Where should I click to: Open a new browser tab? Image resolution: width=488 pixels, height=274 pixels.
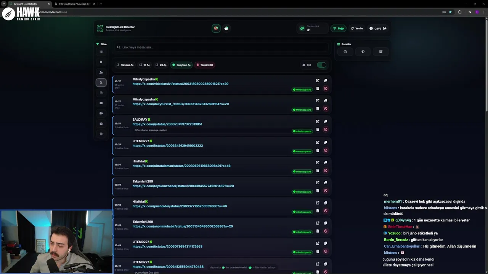(101, 4)
